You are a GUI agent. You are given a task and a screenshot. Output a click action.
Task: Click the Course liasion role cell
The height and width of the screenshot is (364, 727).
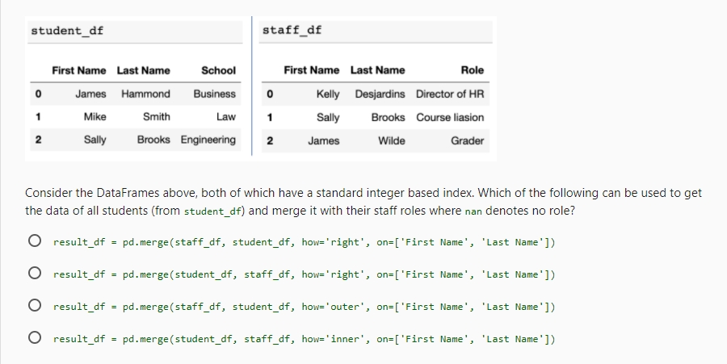(450, 117)
